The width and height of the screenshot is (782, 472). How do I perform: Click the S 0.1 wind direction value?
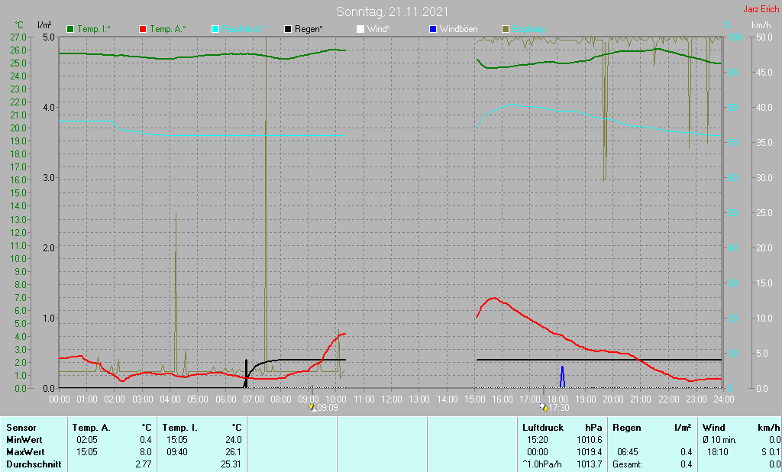770,452
